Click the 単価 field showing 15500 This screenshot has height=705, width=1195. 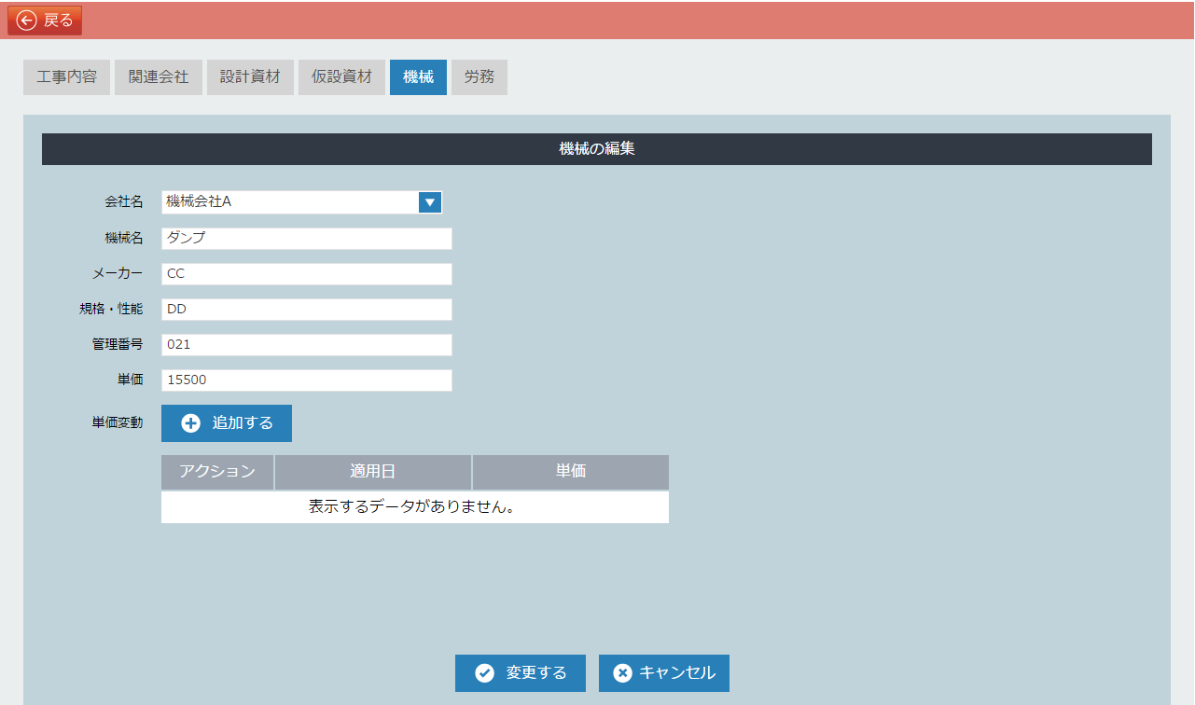307,380
